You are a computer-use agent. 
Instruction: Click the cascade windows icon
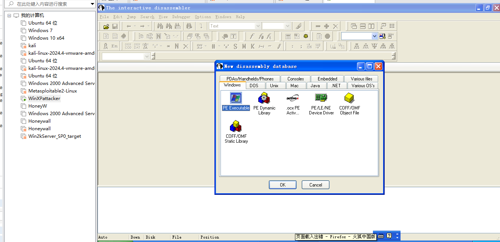click(x=354, y=26)
